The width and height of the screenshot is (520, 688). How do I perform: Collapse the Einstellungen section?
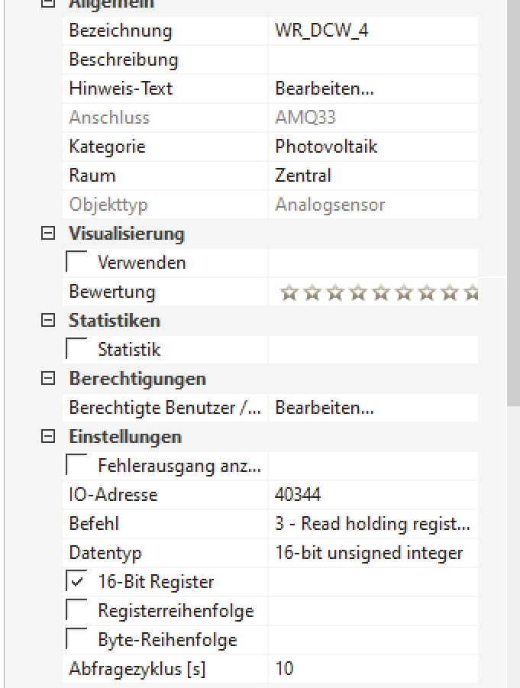click(x=49, y=437)
